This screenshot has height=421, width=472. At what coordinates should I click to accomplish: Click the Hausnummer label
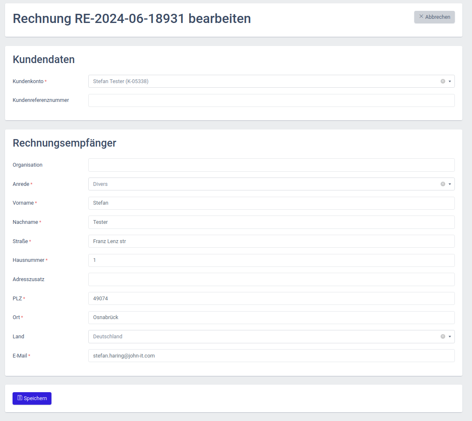click(x=28, y=260)
